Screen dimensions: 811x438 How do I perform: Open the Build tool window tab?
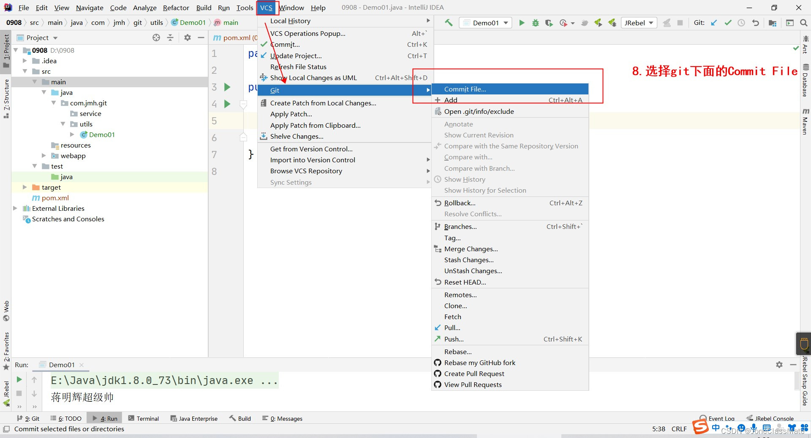point(240,419)
